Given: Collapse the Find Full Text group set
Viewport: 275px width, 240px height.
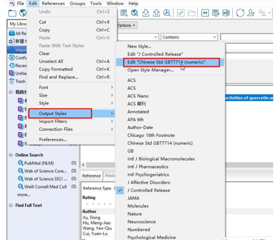Looking at the screenshot, I should tap(11, 205).
